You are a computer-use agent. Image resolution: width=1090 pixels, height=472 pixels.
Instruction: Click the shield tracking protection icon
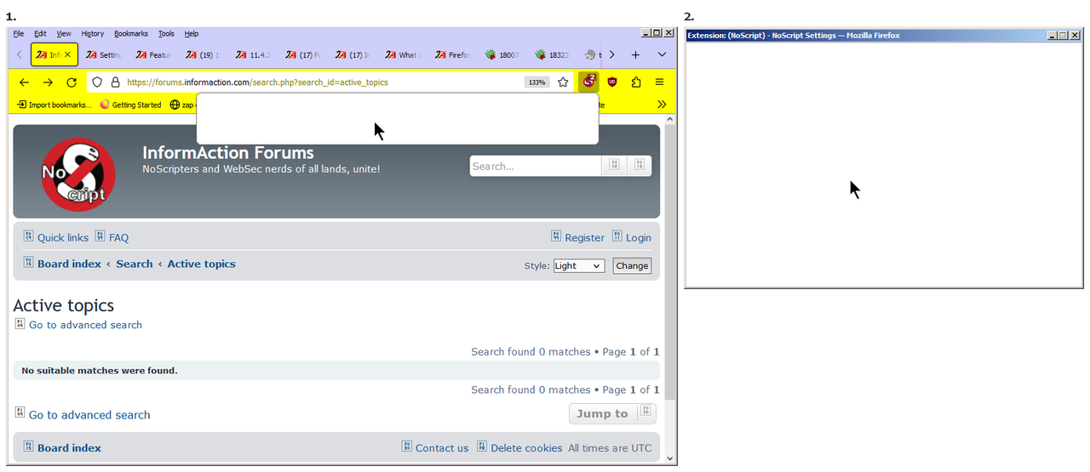point(97,82)
